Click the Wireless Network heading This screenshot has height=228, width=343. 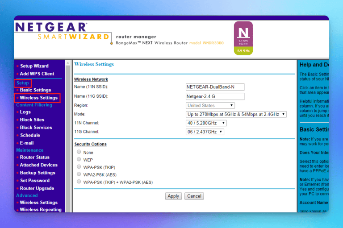click(x=91, y=79)
